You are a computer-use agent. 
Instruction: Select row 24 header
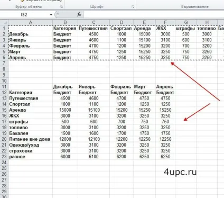point(4,163)
